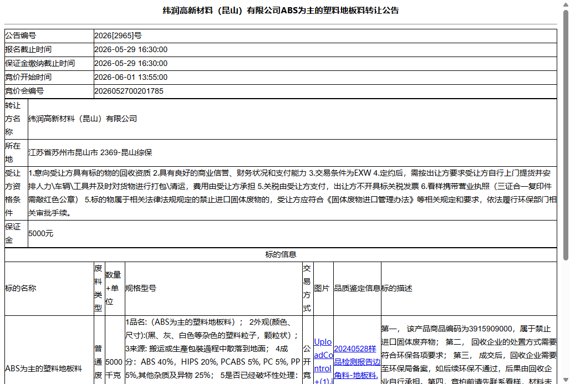The height and width of the screenshot is (384, 570).
Task: Click the scrollbar up arrow
Action: tap(566, 4)
